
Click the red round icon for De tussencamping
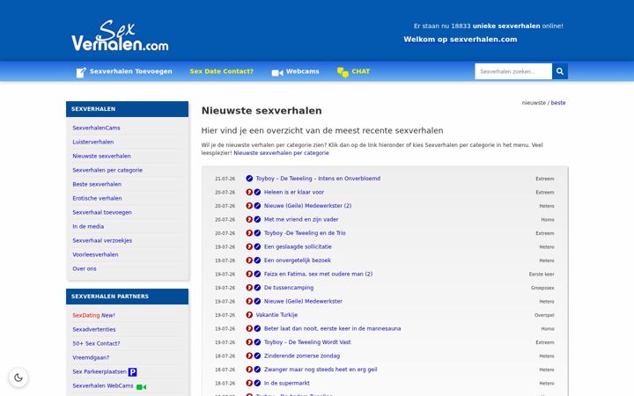249,288
